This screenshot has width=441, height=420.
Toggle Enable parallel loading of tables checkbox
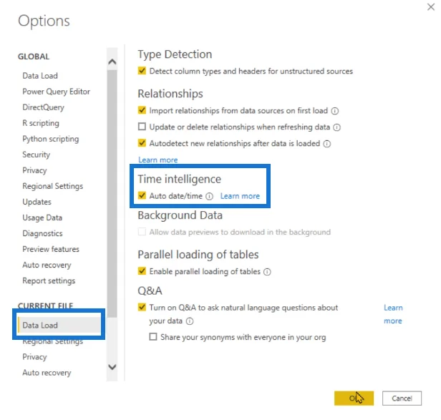142,271
